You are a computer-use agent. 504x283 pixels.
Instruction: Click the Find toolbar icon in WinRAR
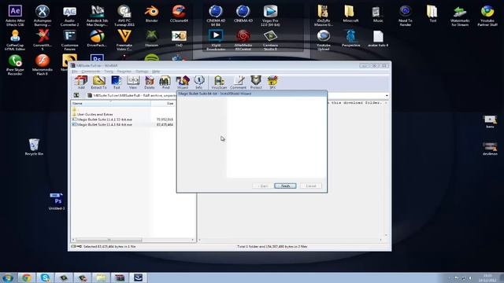pyautogui.click(x=165, y=82)
